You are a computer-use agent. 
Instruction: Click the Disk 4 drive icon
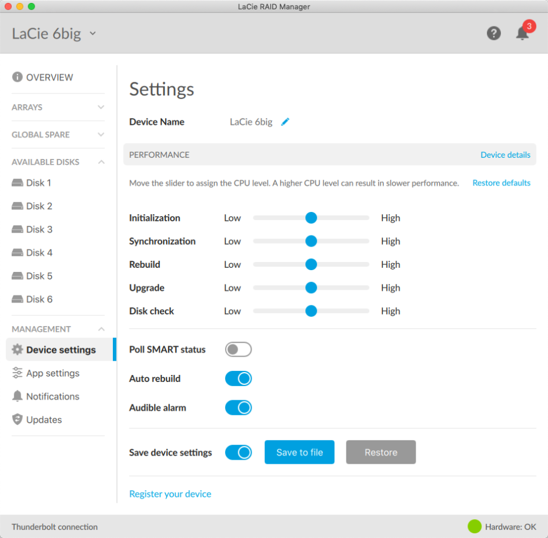17,253
